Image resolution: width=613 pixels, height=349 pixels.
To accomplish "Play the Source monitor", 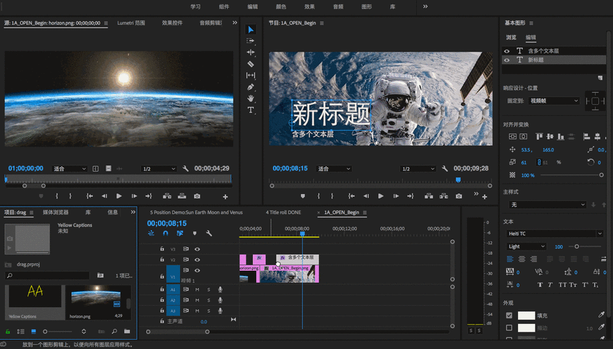I will point(119,196).
